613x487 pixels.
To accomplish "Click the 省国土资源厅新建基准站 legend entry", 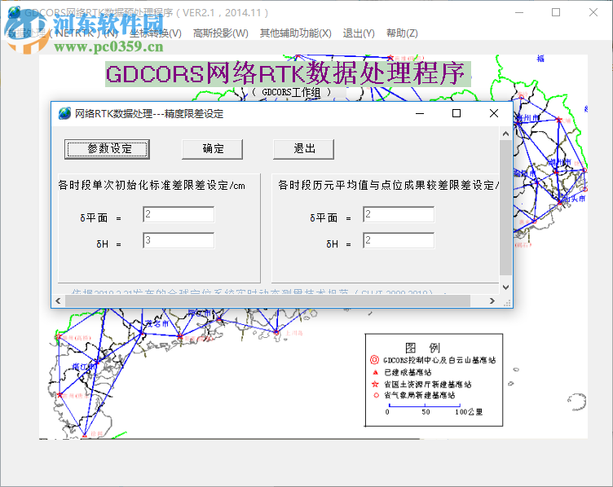I will [428, 384].
